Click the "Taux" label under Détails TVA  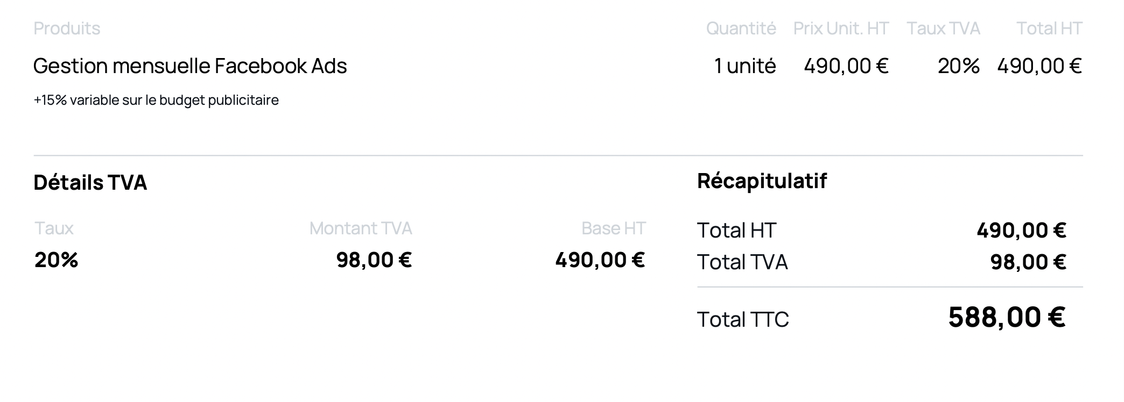point(54,228)
